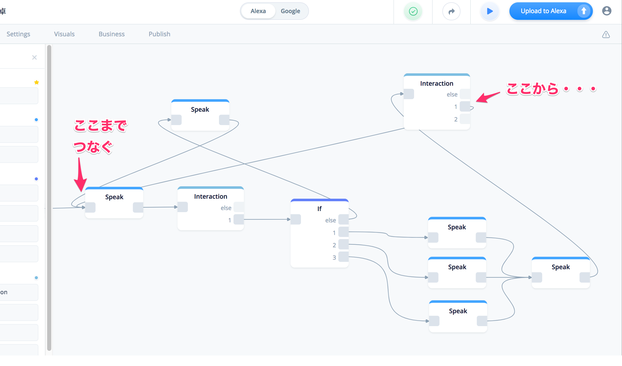Click the Upload to Alexa button

pyautogui.click(x=543, y=11)
